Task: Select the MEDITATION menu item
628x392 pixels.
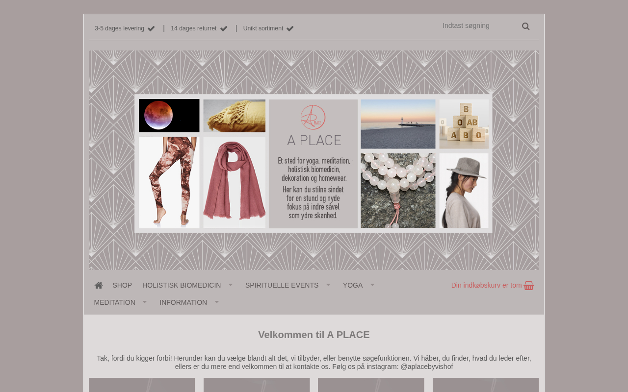Action: tap(115, 302)
